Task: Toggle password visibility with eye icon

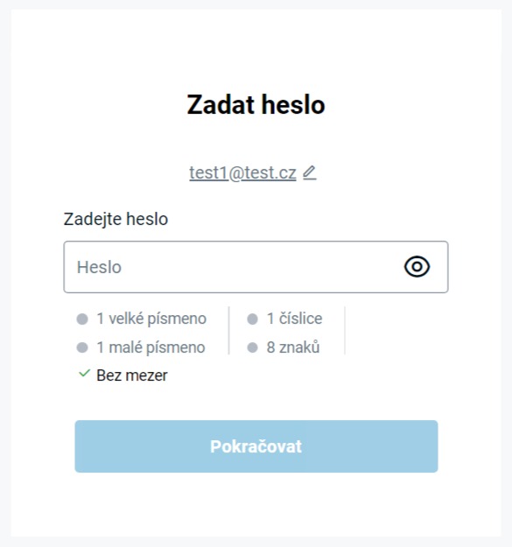Action: coord(417,267)
